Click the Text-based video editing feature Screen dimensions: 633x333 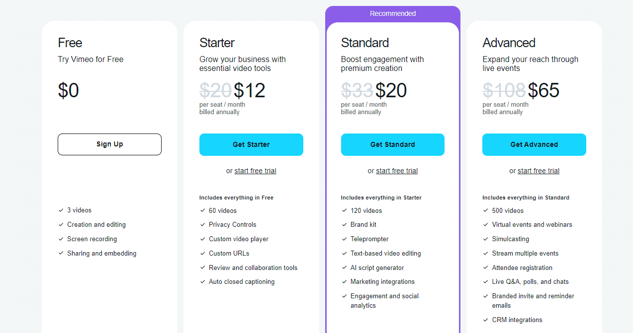click(x=385, y=253)
